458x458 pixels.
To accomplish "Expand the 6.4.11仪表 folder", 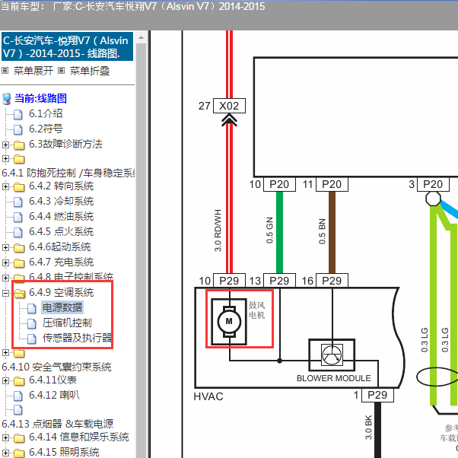I will point(5,380).
